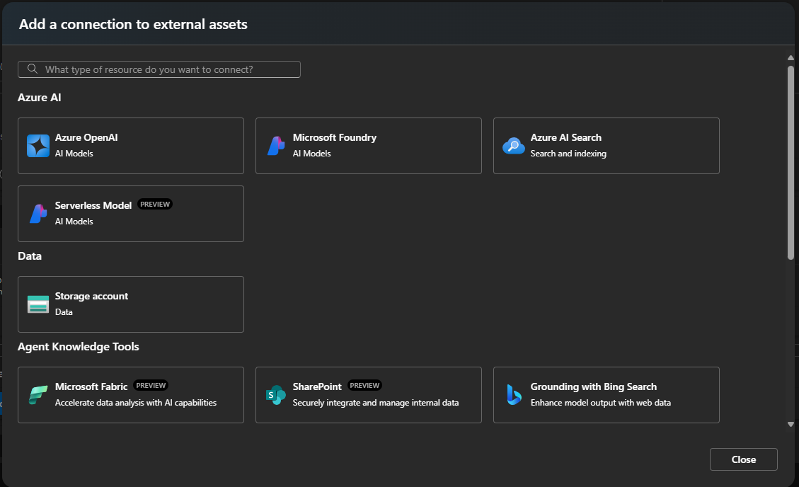Click the vertical scrollbar thumb
Viewport: 799px width, 487px height.
791,163
